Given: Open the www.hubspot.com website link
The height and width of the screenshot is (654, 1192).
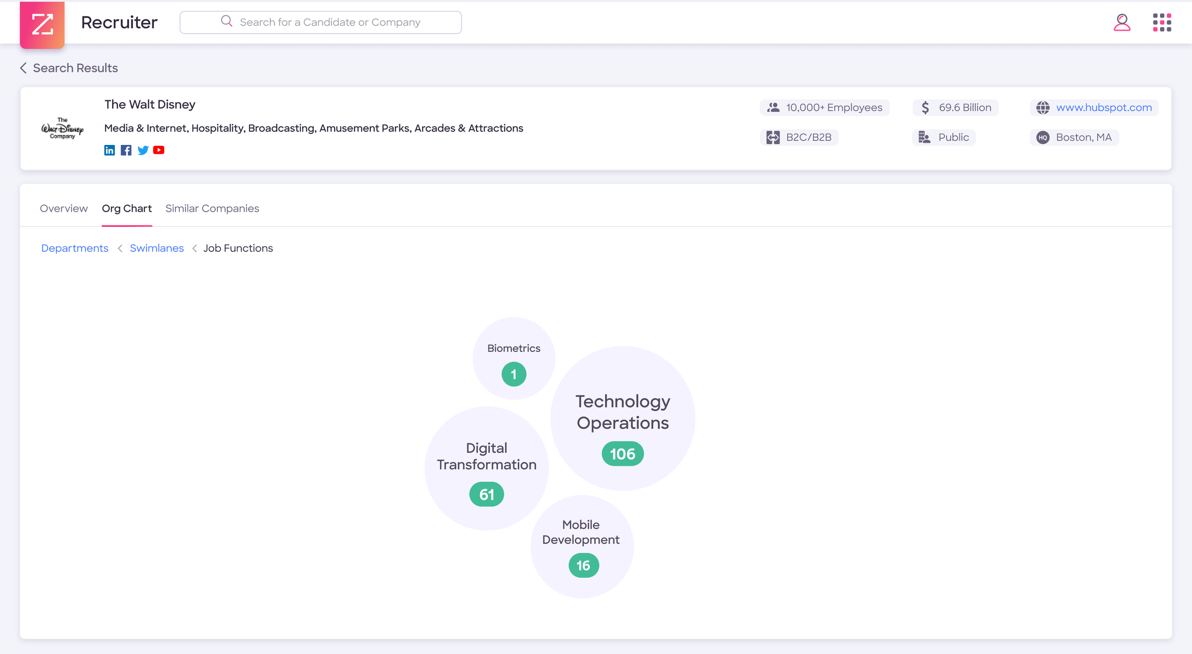Looking at the screenshot, I should (x=1104, y=108).
